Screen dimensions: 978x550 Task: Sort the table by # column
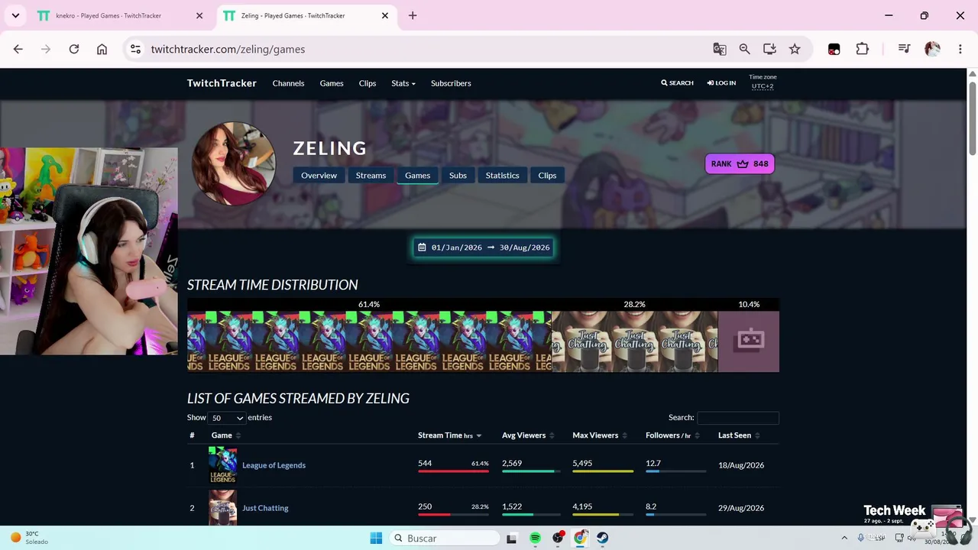tap(192, 435)
